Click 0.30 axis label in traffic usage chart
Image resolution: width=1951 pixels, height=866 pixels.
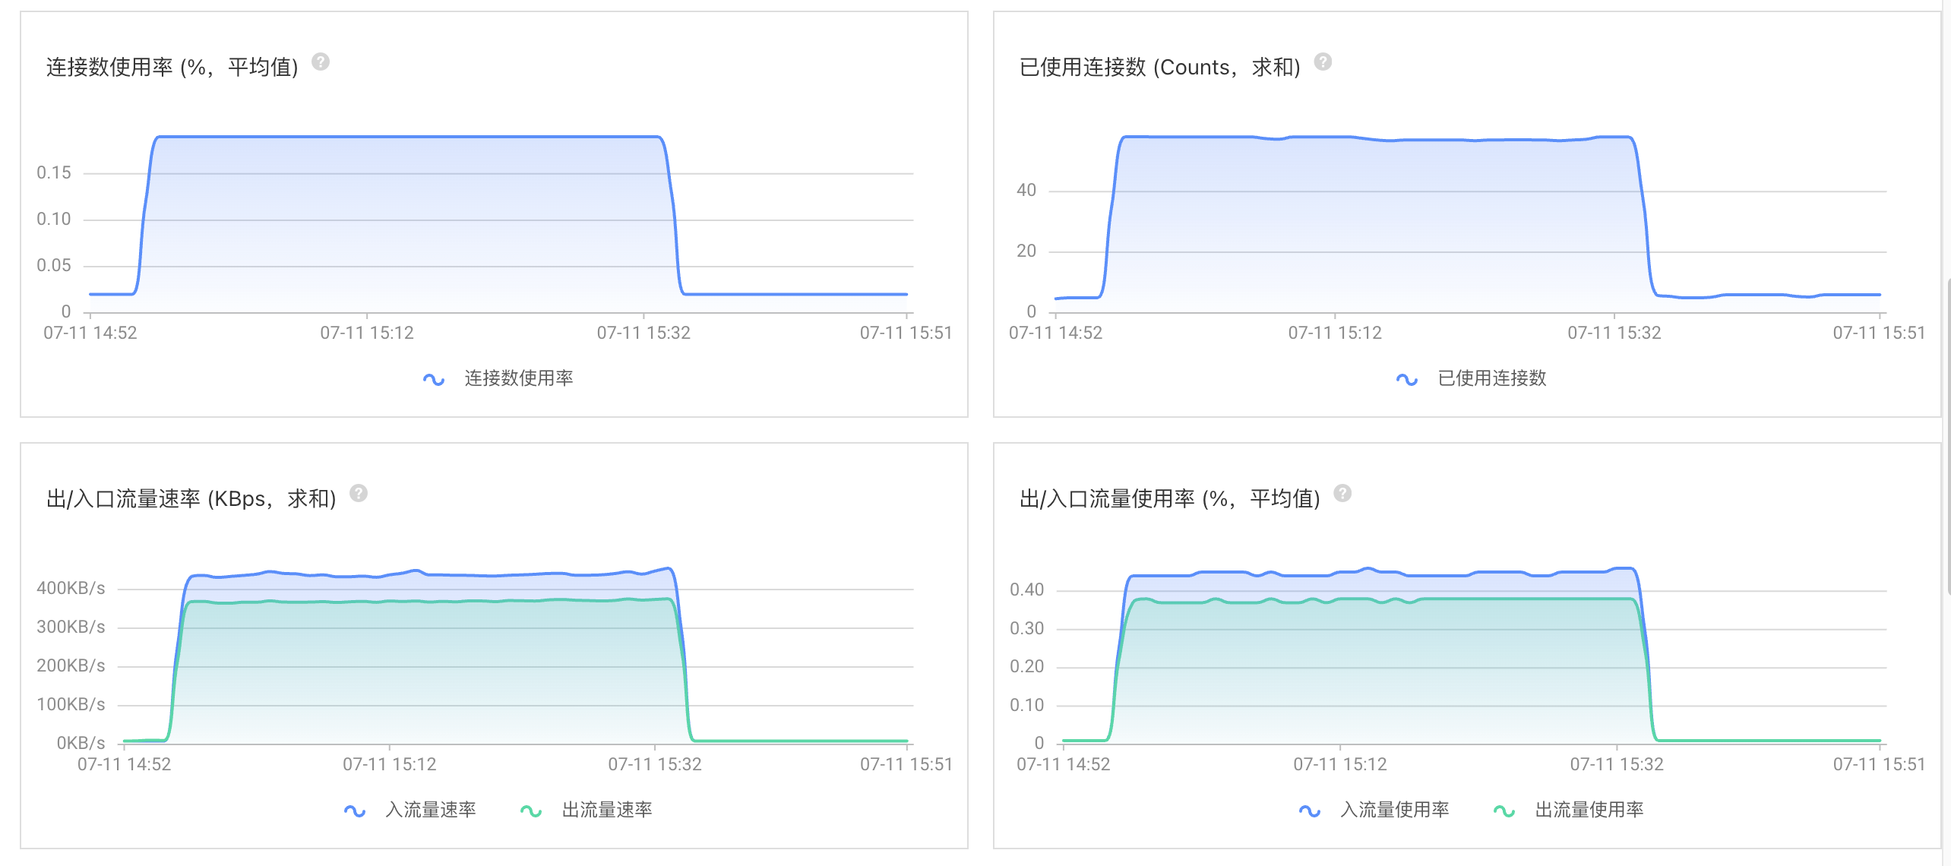[1027, 628]
